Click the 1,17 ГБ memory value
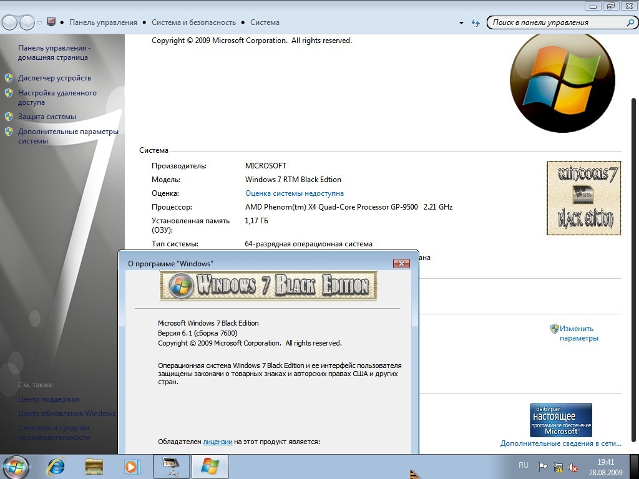This screenshot has width=639, height=479. tap(256, 221)
